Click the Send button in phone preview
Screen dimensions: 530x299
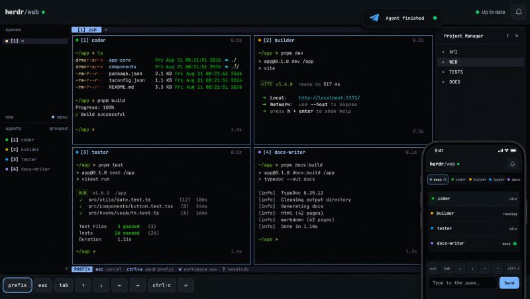coord(509,283)
